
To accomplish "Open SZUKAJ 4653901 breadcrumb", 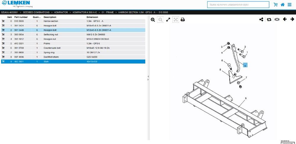I will tap(9, 12).
